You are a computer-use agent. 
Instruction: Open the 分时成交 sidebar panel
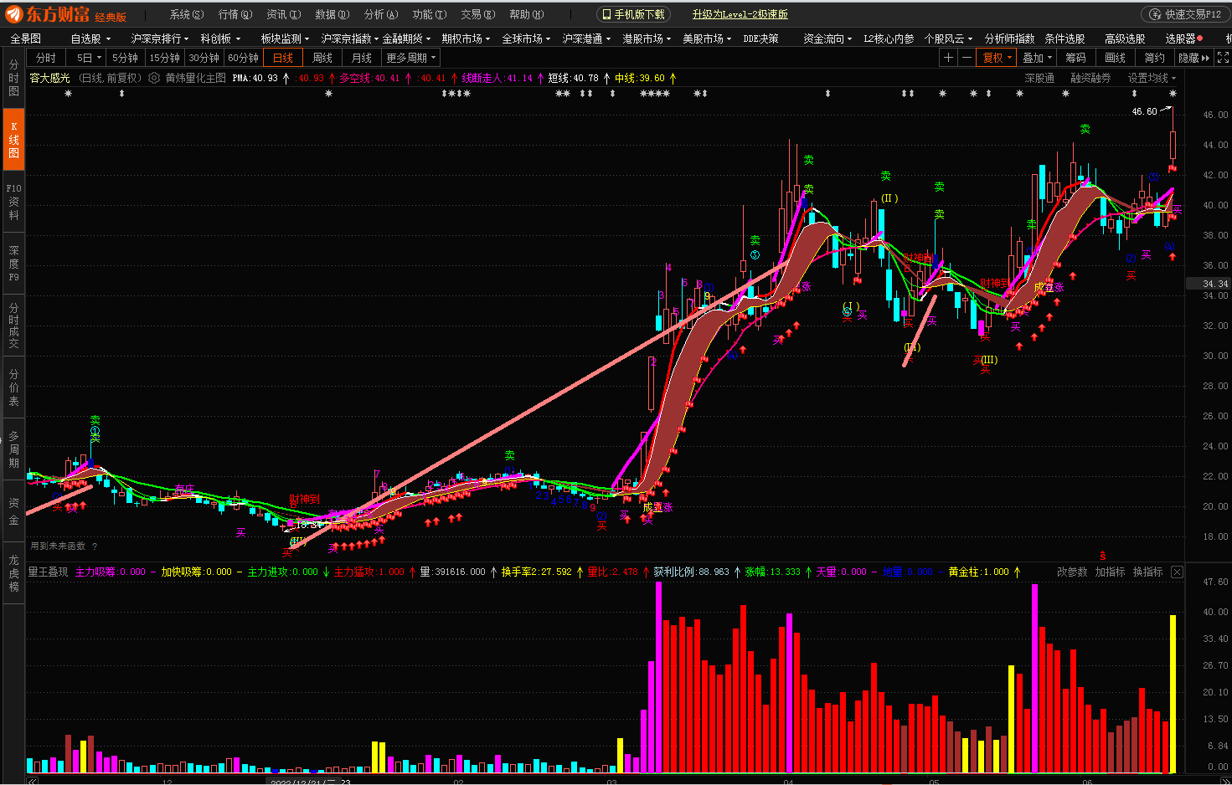(x=13, y=326)
